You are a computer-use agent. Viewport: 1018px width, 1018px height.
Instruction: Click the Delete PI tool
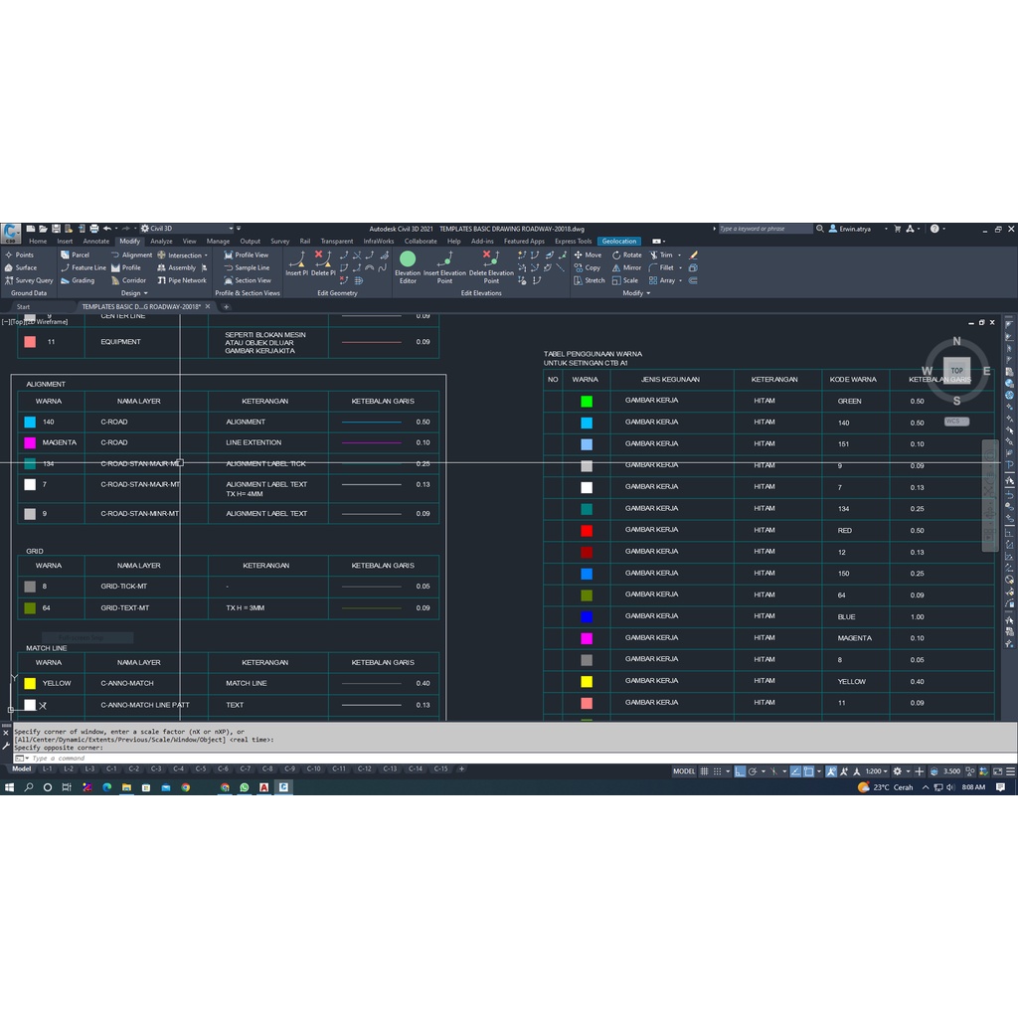click(323, 263)
